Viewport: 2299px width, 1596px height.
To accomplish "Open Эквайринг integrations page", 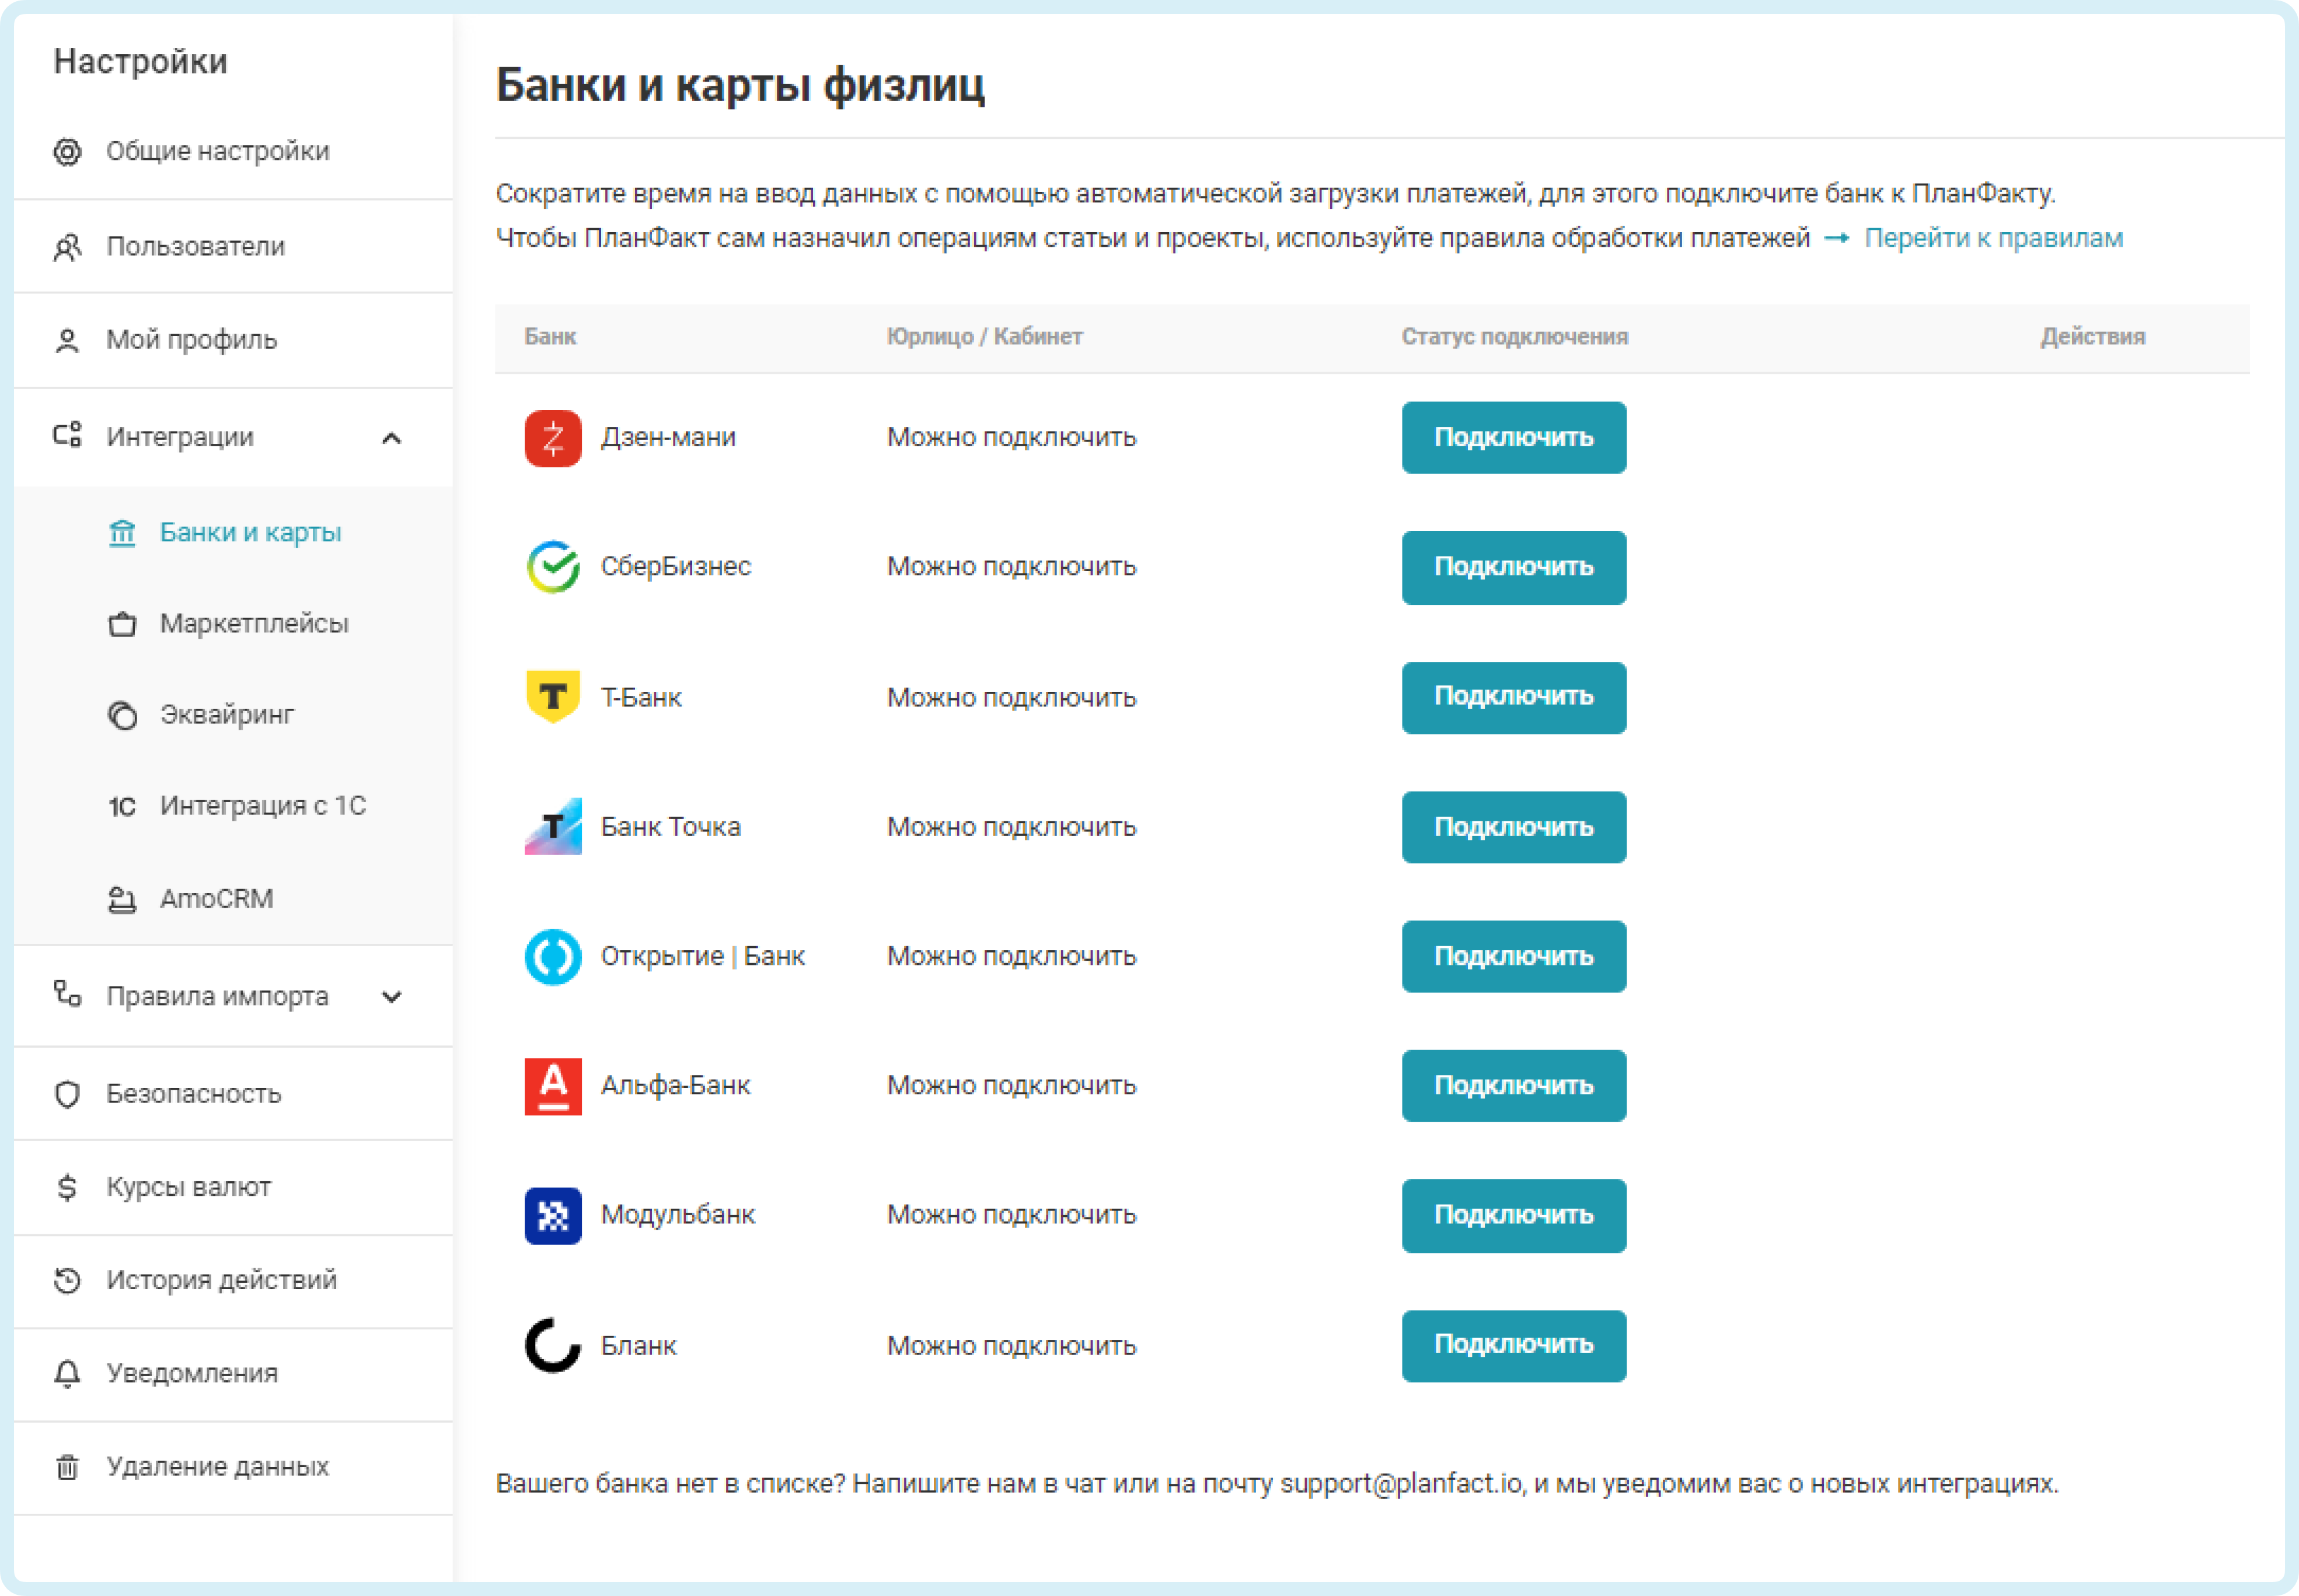I will (233, 715).
